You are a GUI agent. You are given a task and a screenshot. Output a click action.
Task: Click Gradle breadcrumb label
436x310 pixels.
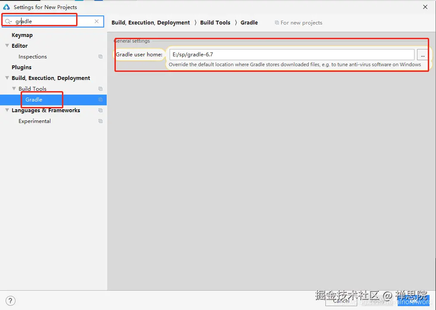point(249,22)
